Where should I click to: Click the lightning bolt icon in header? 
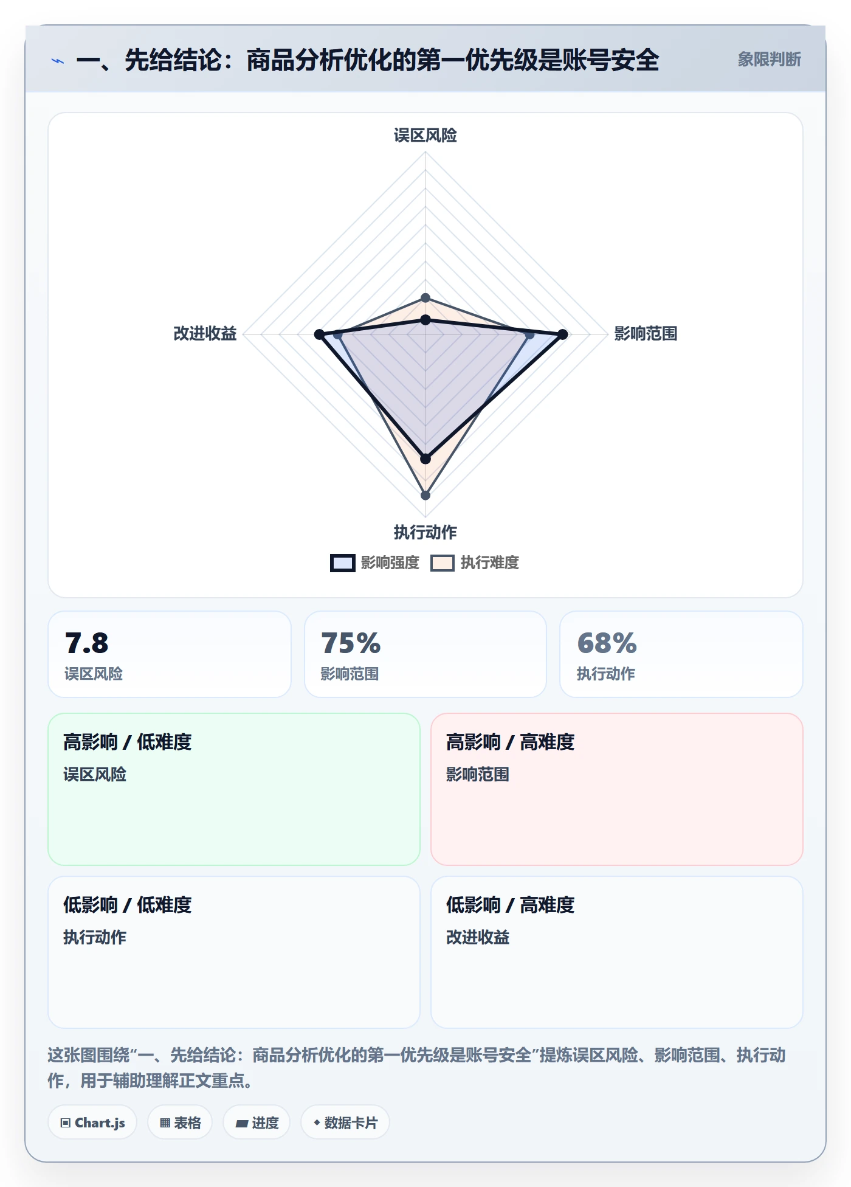[58, 61]
